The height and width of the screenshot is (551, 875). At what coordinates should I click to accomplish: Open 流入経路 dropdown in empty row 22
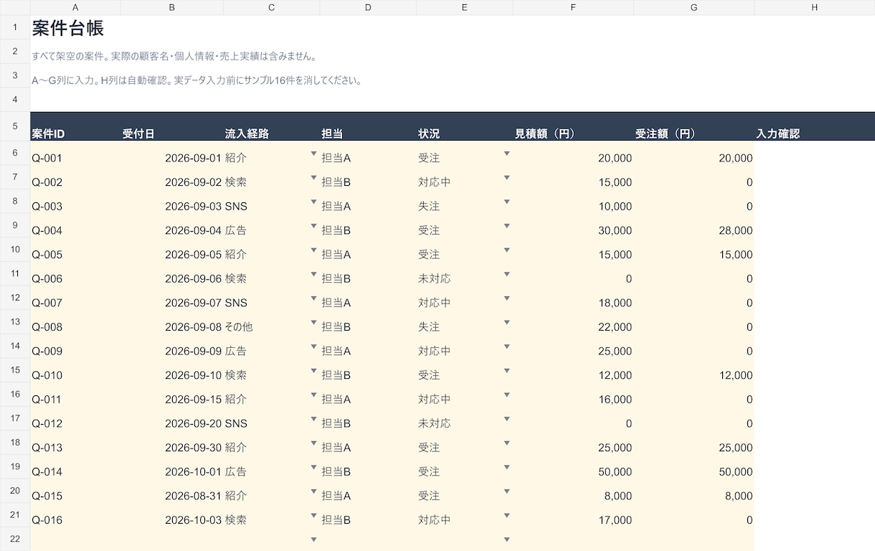click(313, 540)
